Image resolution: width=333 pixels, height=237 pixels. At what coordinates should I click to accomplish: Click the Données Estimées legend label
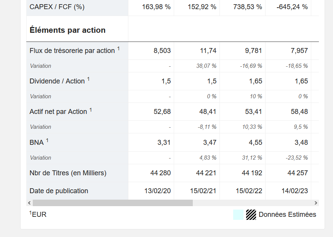[287, 215]
